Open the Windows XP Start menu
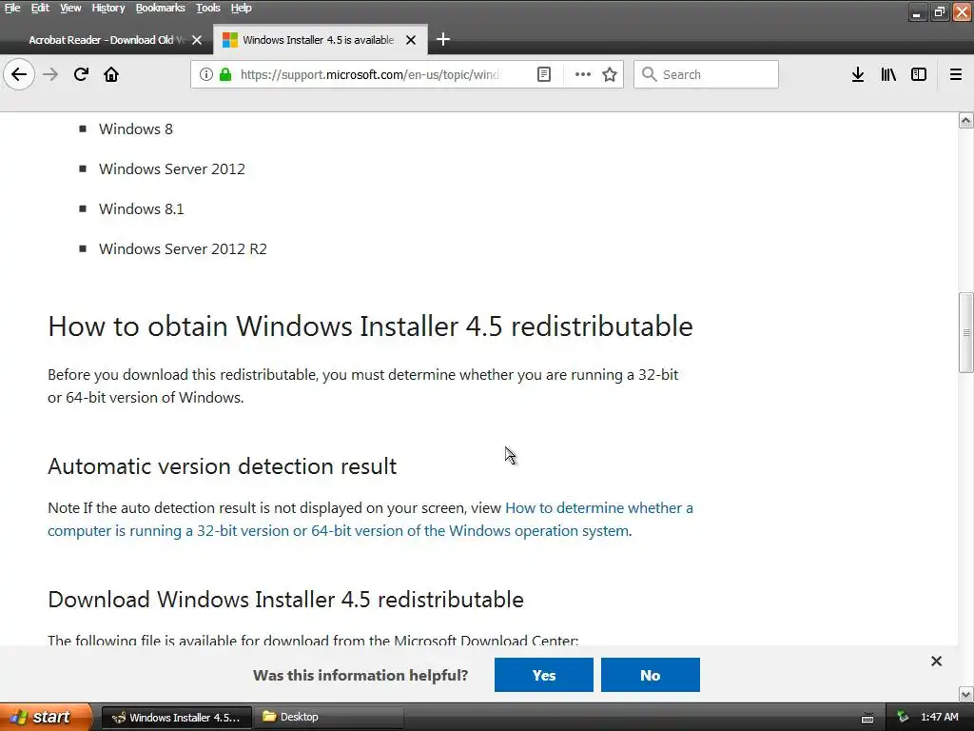The height and width of the screenshot is (731, 974). pos(46,717)
